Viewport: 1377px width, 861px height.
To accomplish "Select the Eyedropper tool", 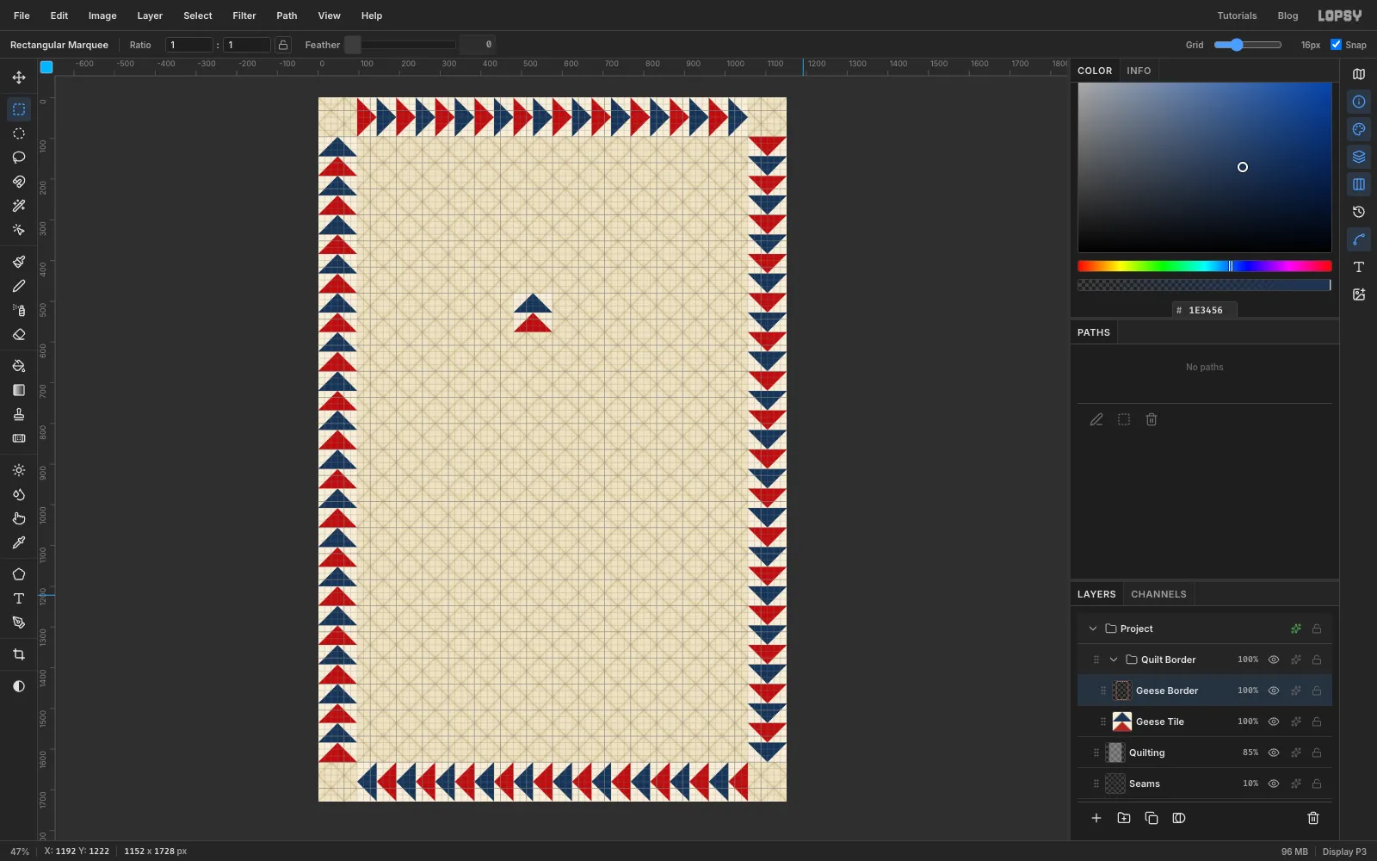I will point(18,542).
